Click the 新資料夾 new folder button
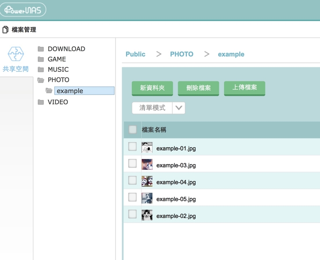This screenshot has width=320, height=260. [152, 88]
